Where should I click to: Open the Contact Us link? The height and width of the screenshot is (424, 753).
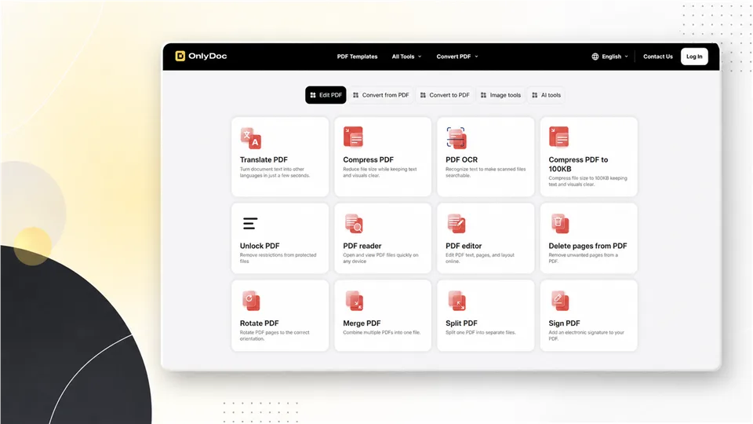click(658, 57)
